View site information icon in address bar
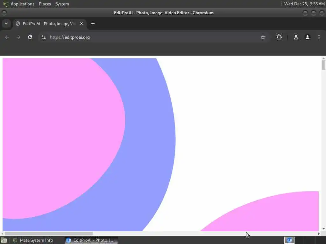The width and height of the screenshot is (326, 244). pos(43,37)
